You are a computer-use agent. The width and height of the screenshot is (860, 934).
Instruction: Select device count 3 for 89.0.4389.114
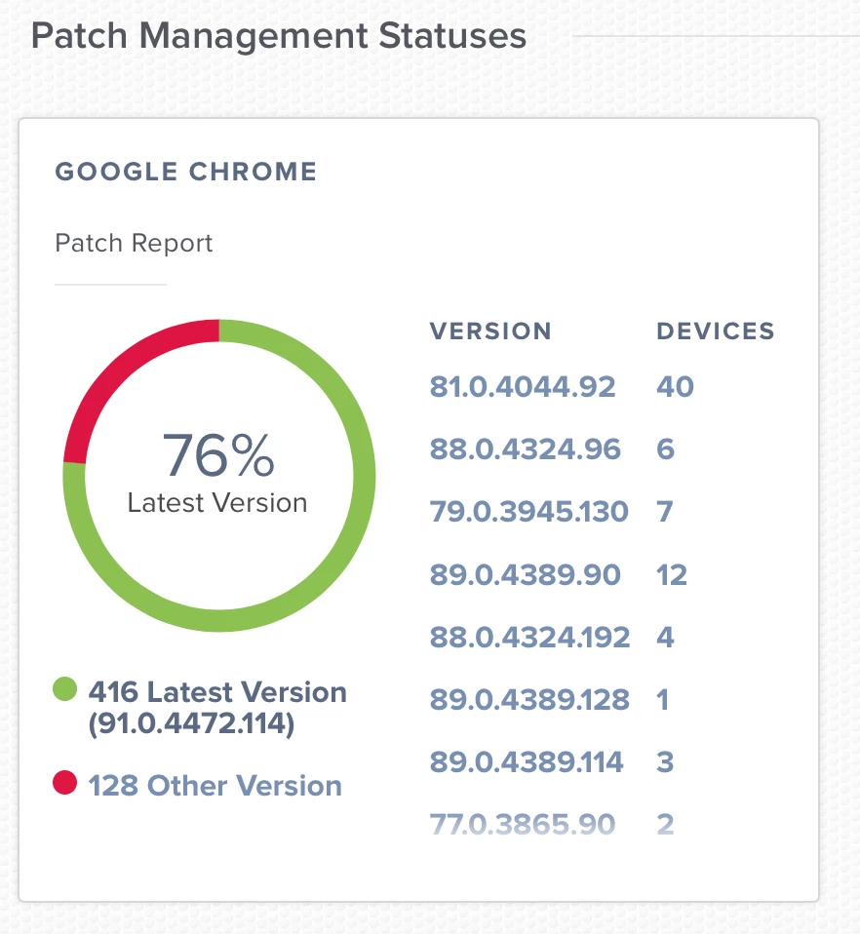pos(665,761)
